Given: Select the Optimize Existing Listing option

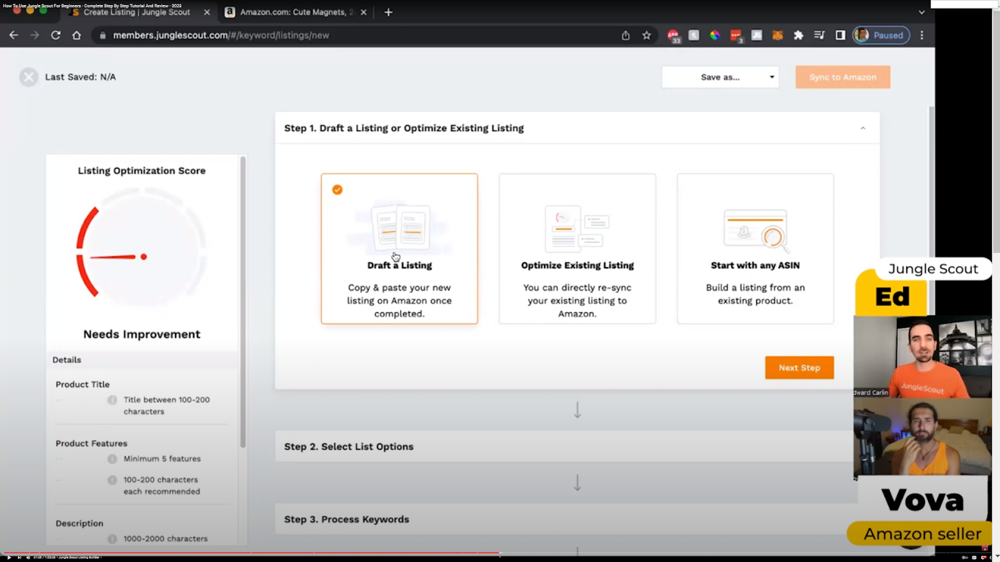Looking at the screenshot, I should (x=577, y=249).
